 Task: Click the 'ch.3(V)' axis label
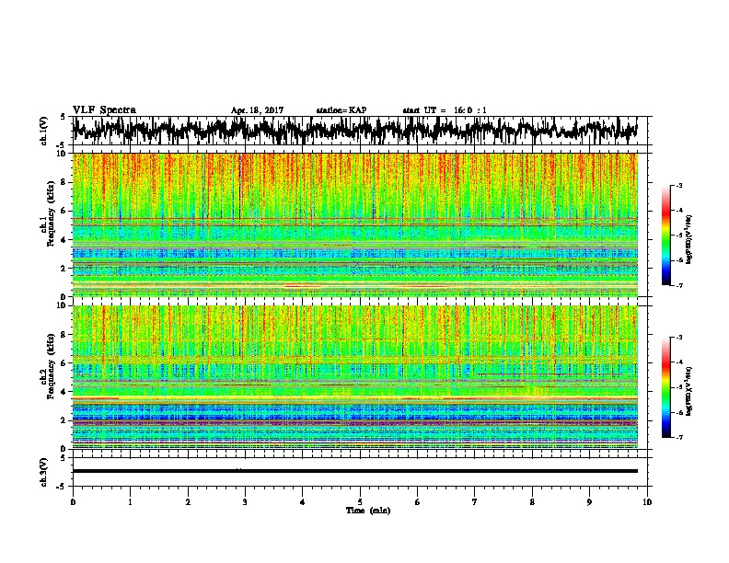click(x=43, y=473)
